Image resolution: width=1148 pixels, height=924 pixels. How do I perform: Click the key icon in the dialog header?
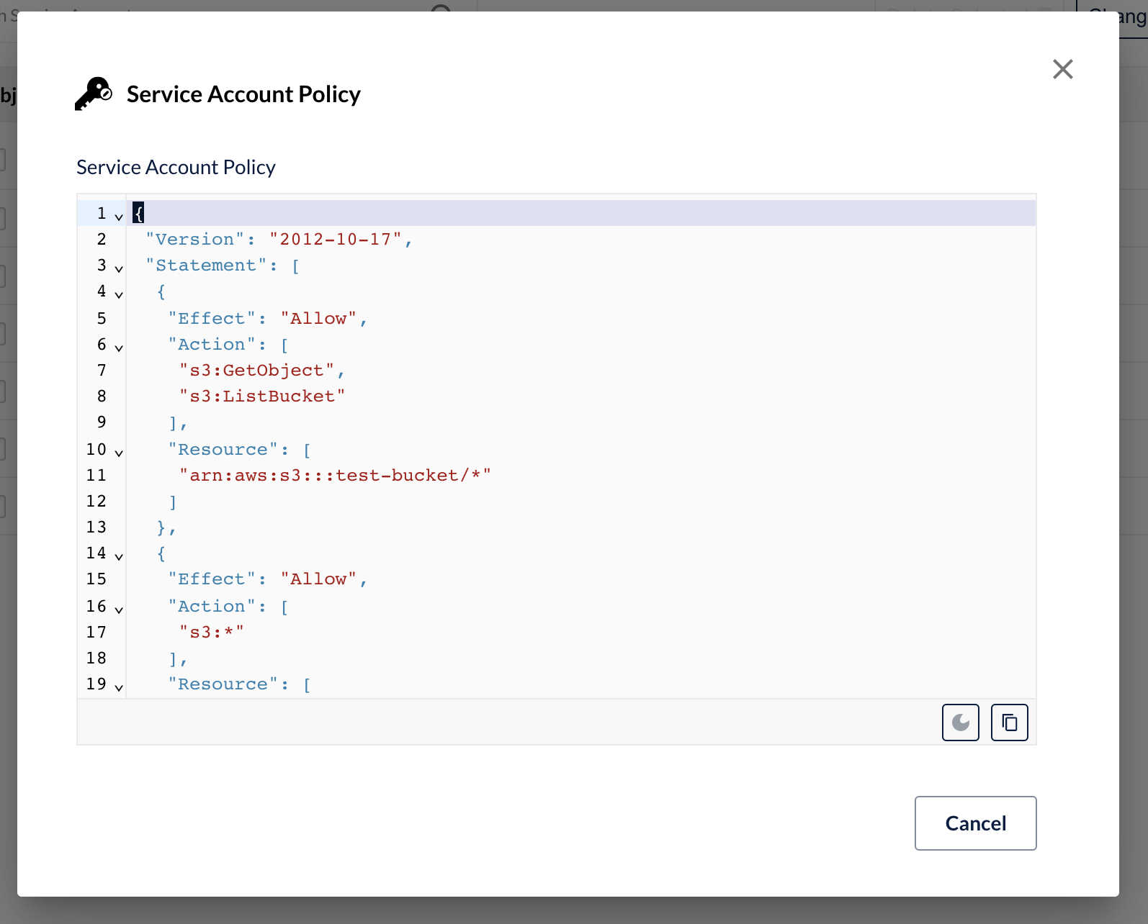tap(94, 94)
